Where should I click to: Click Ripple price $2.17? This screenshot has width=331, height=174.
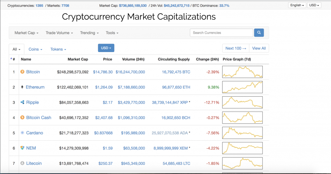click(x=108, y=103)
